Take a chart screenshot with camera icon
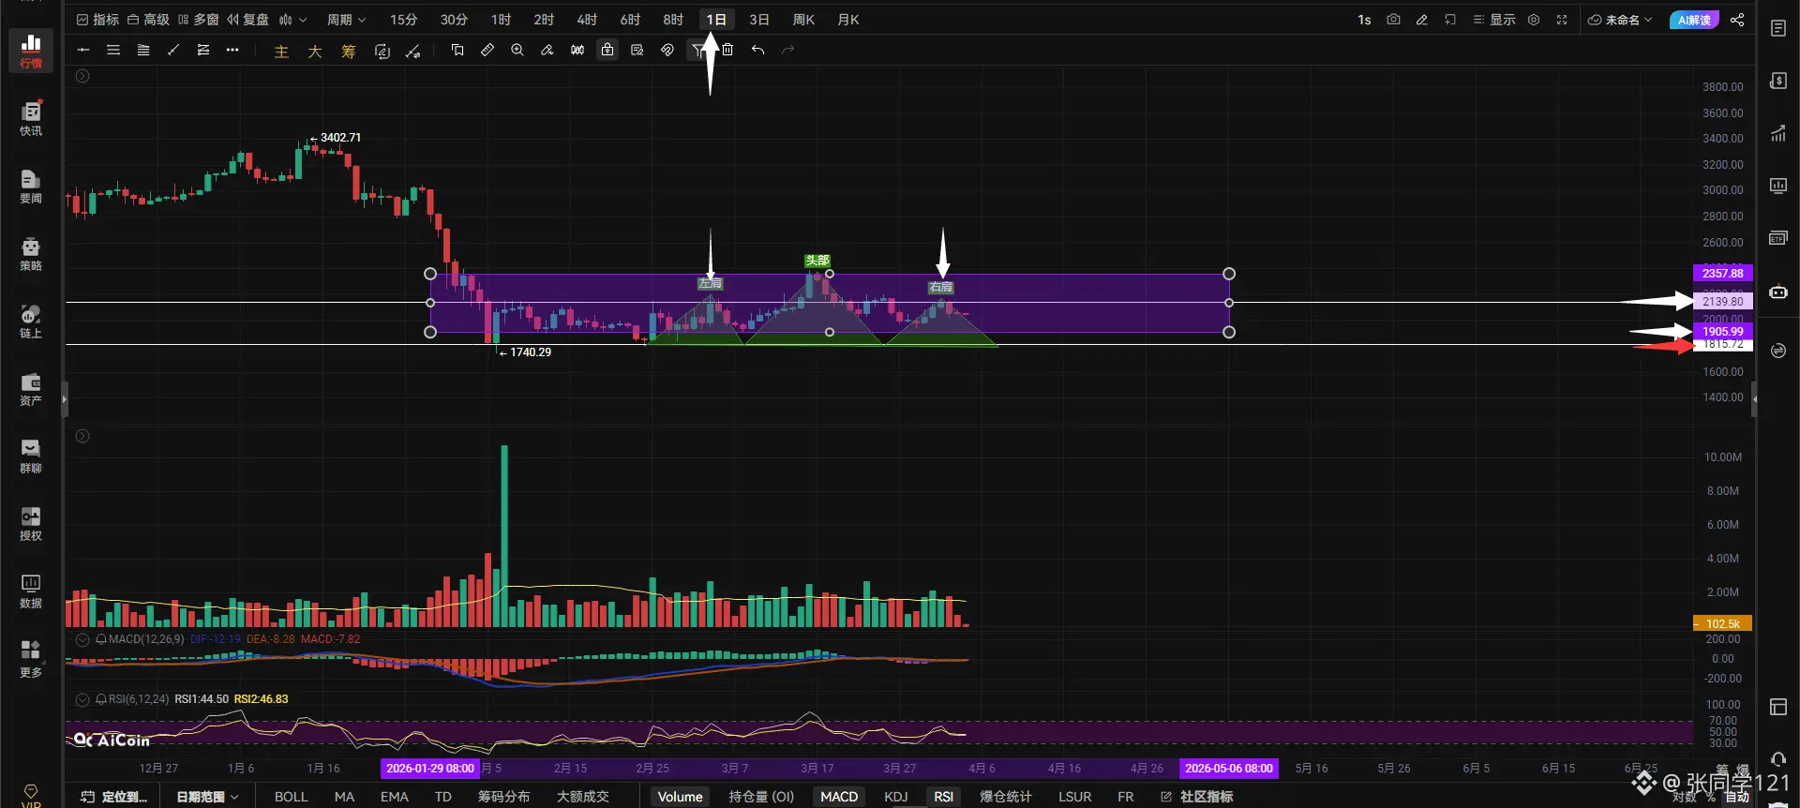Screen dimensions: 1800x808 pyautogui.click(x=1393, y=20)
